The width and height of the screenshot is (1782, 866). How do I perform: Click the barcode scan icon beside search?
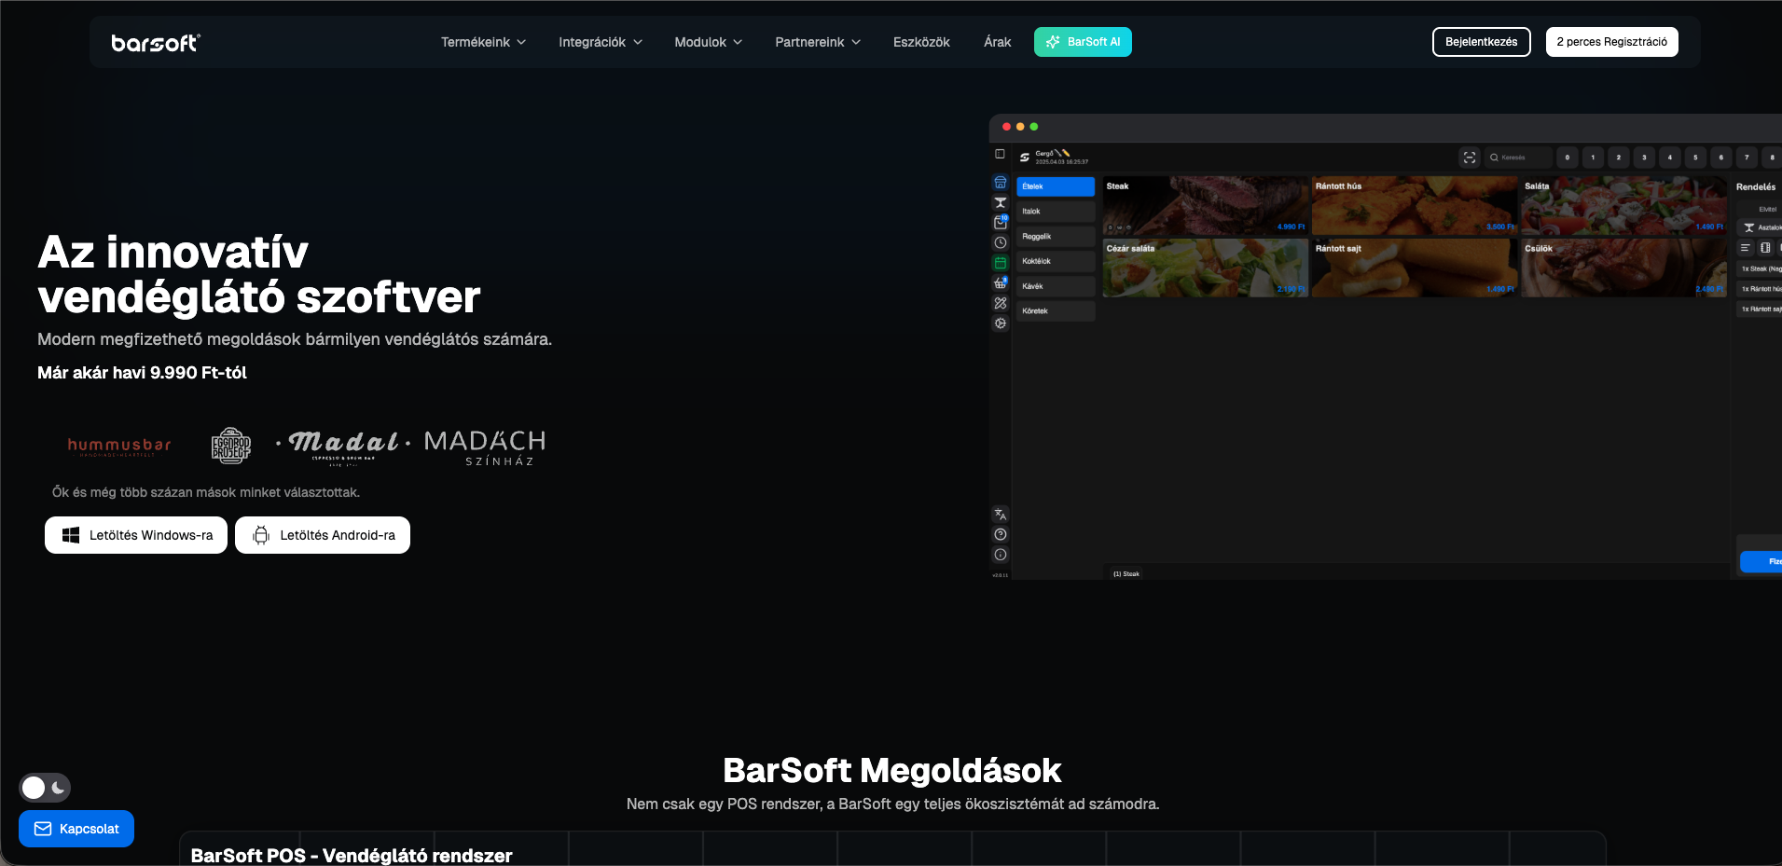(1470, 158)
